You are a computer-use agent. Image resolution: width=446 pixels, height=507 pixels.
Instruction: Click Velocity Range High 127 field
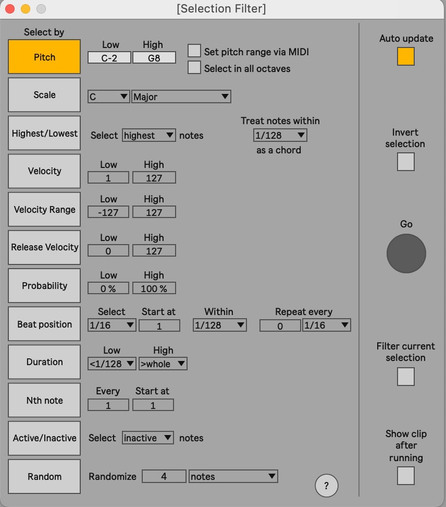[x=154, y=212]
